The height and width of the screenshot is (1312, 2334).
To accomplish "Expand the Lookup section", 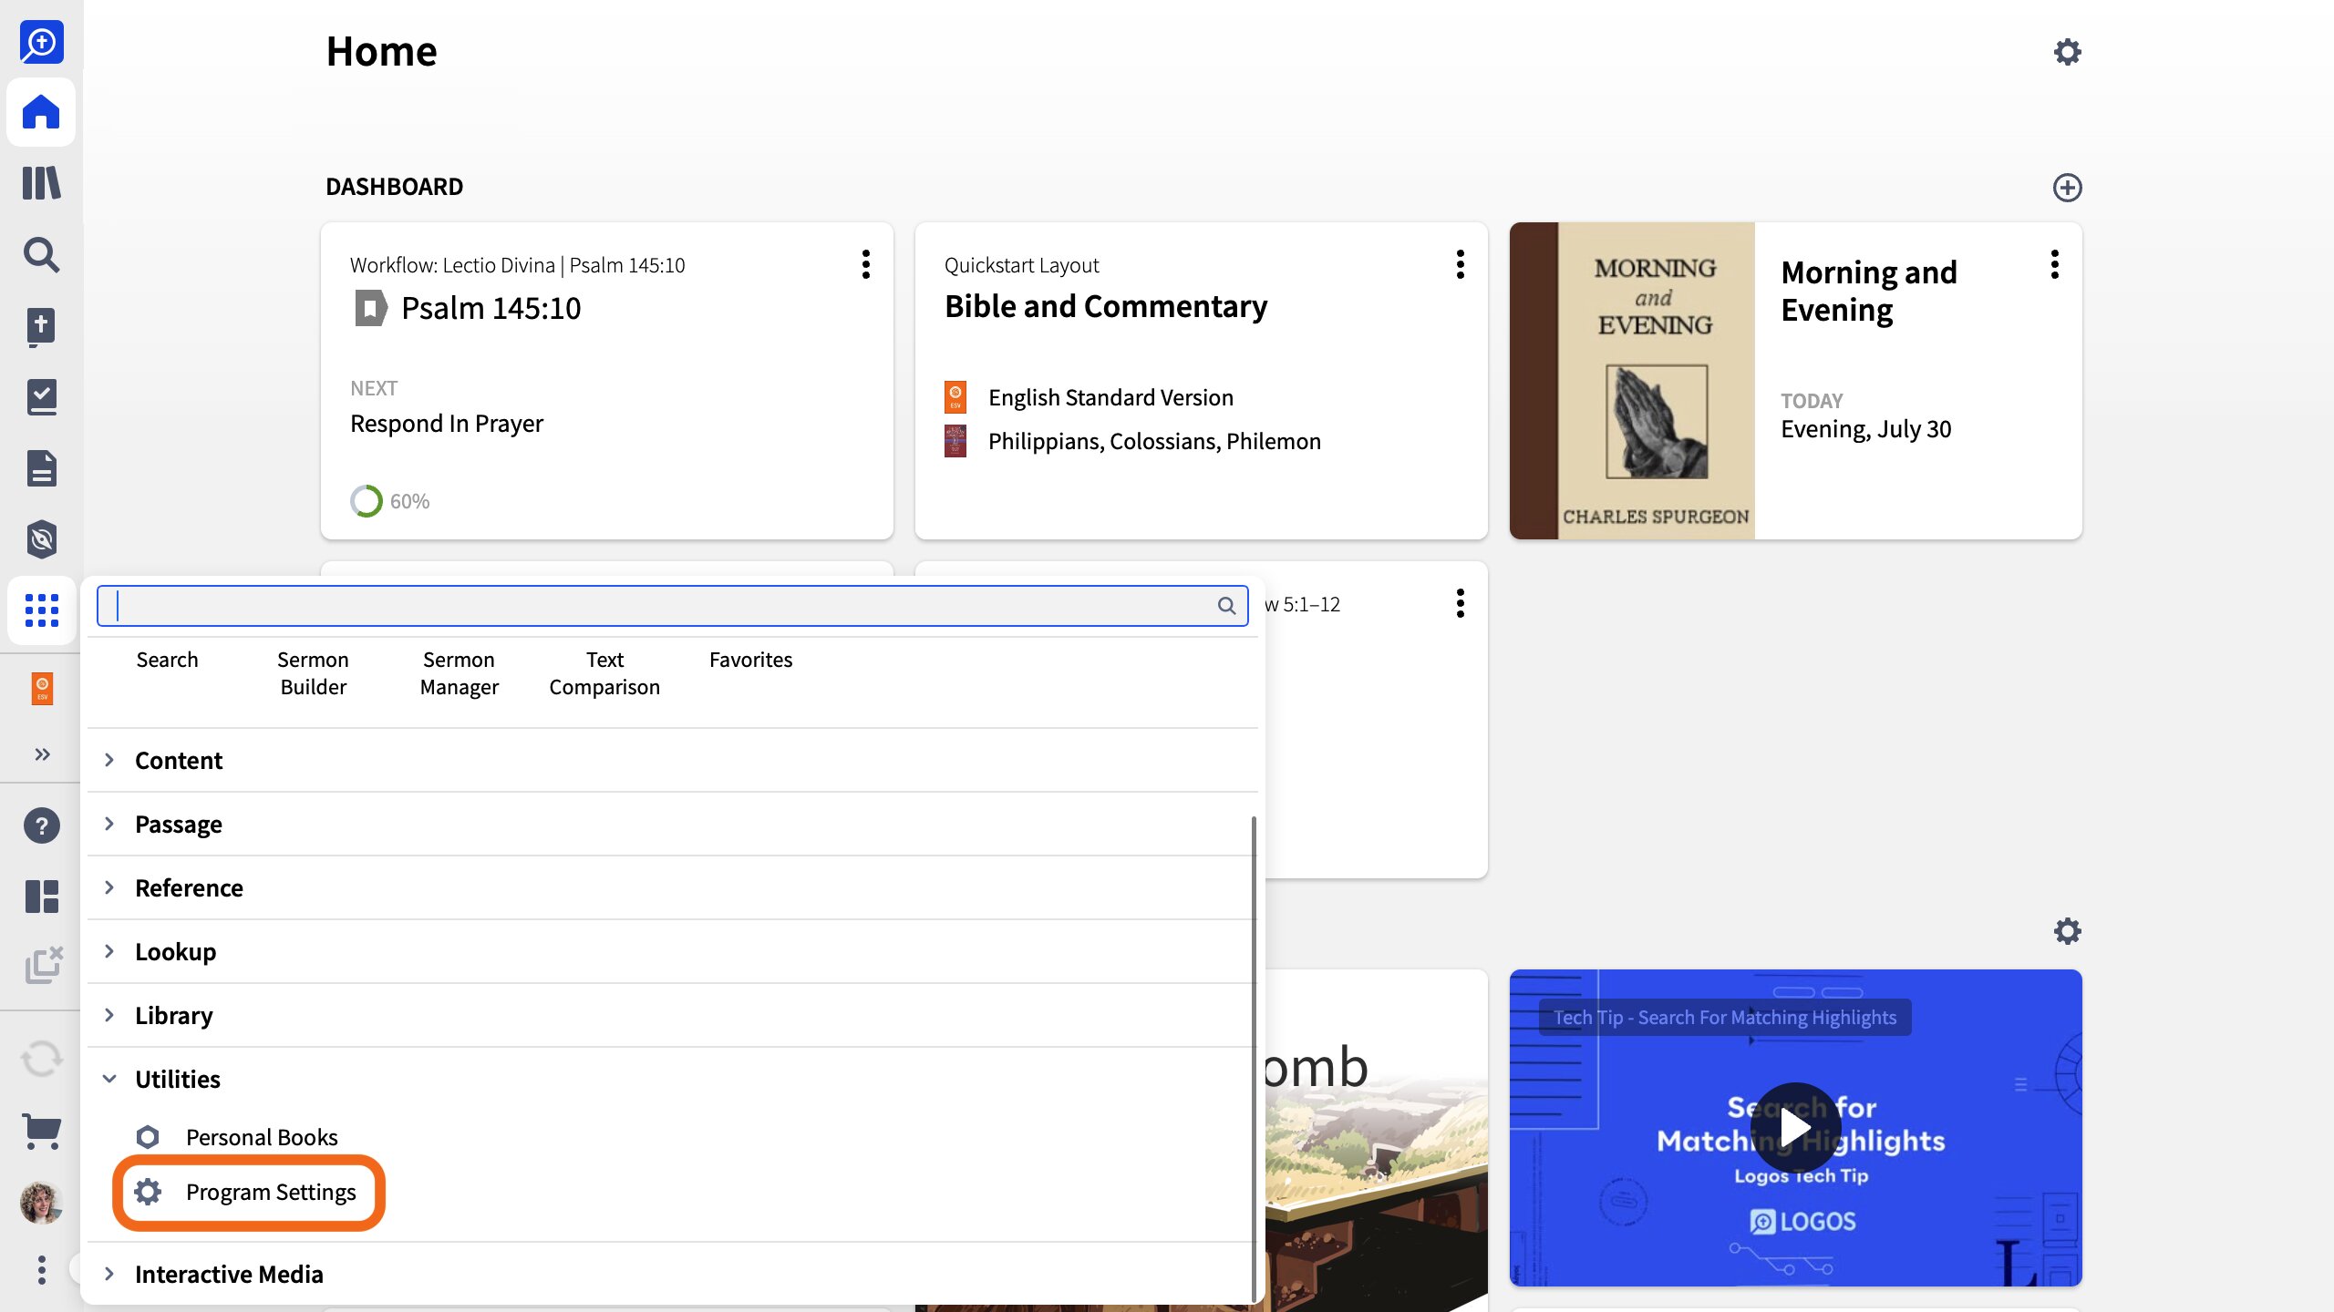I will 672,951.
